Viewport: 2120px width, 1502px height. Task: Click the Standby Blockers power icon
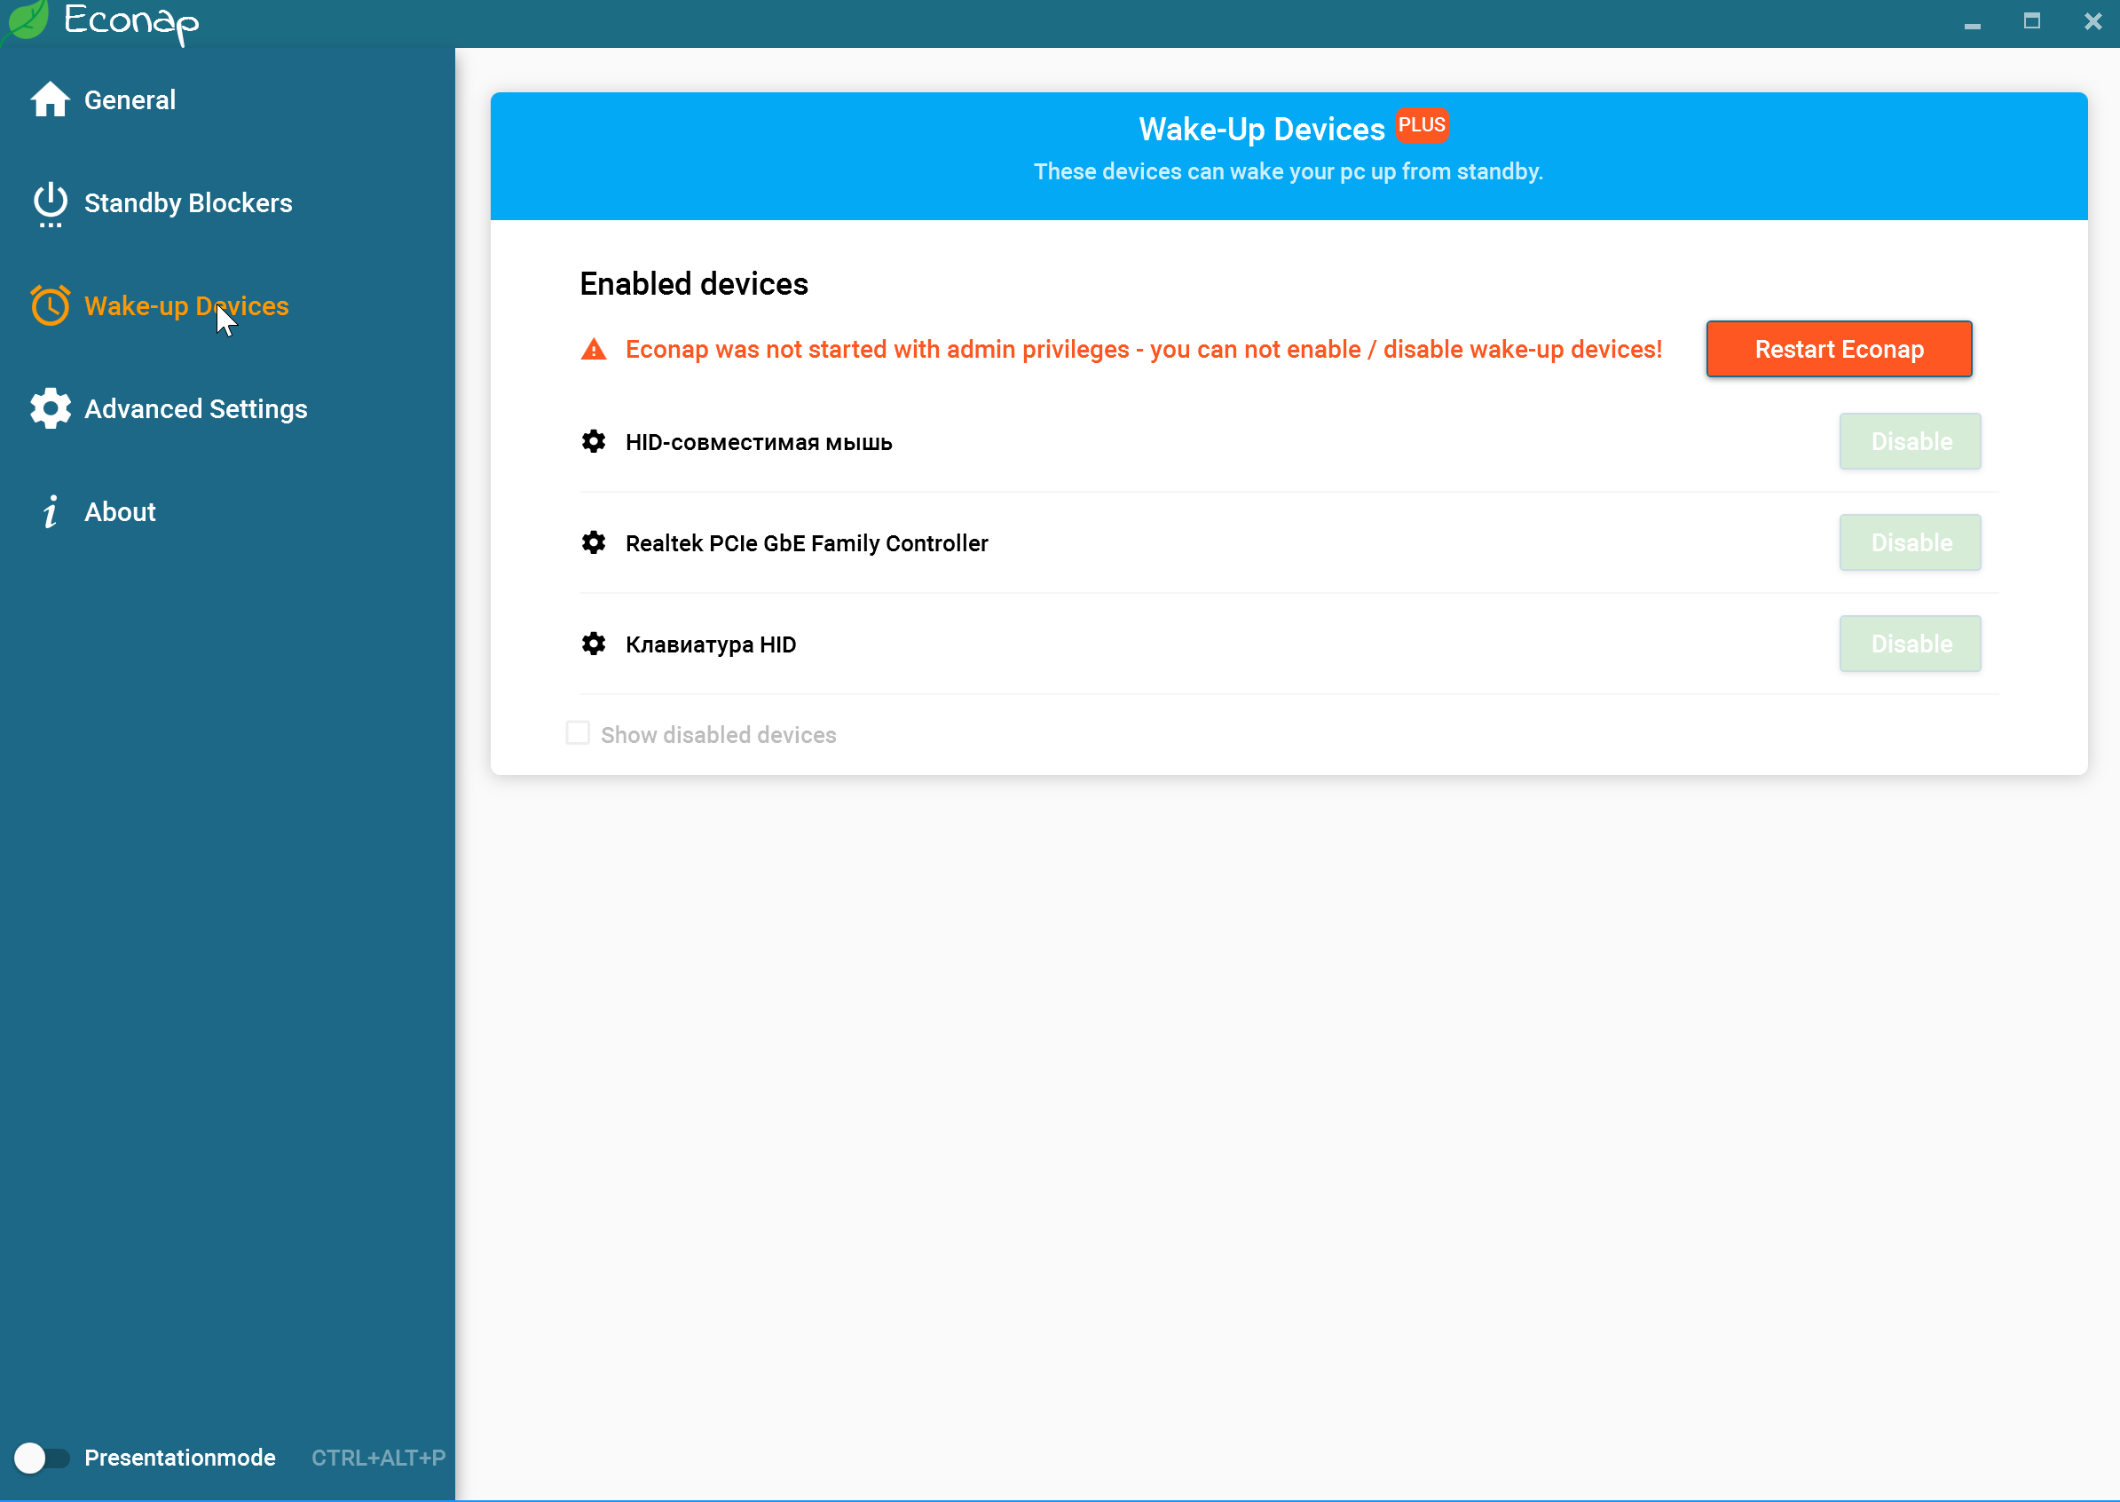(50, 202)
